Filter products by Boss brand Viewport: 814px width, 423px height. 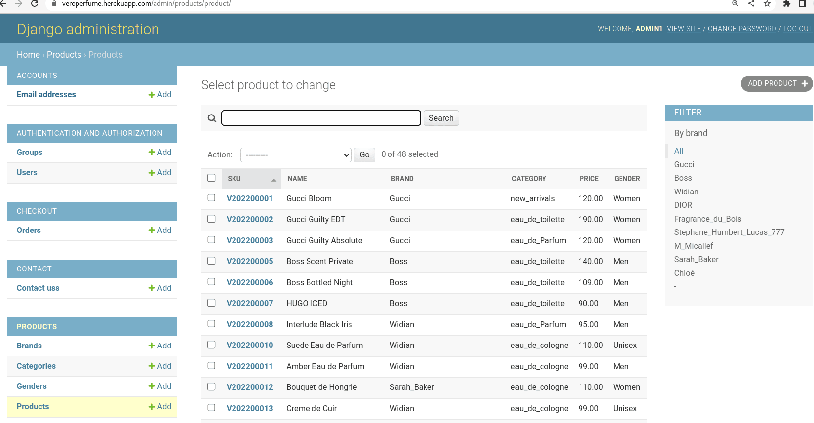pyautogui.click(x=683, y=178)
